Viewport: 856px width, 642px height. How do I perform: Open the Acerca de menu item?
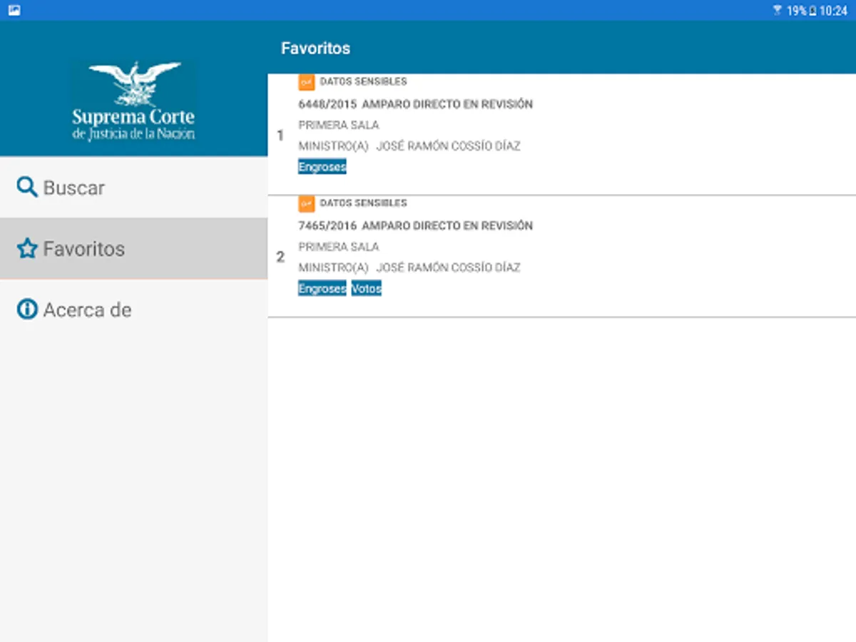point(133,310)
